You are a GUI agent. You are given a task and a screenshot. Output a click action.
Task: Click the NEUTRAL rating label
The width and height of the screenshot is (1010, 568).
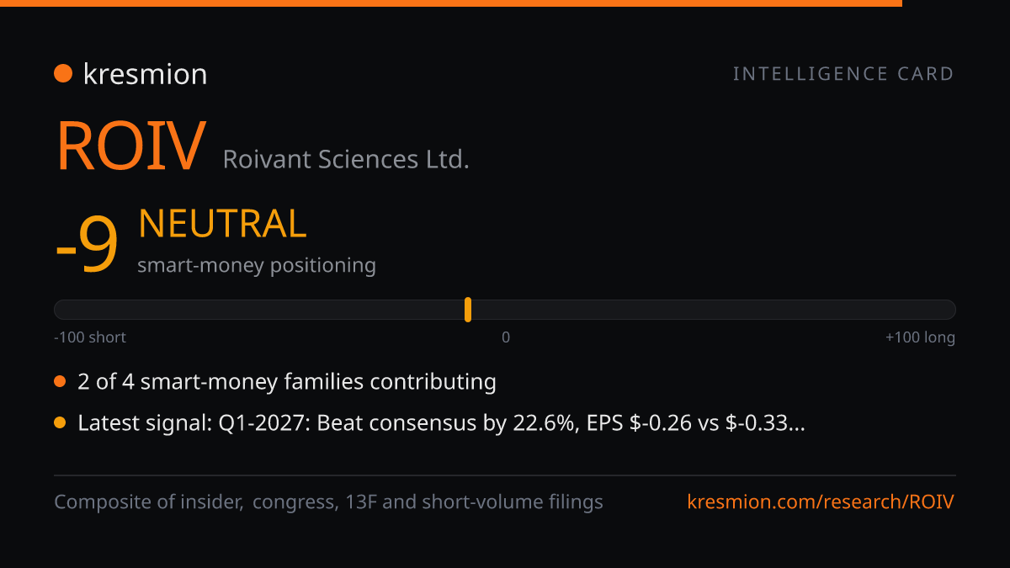click(222, 224)
